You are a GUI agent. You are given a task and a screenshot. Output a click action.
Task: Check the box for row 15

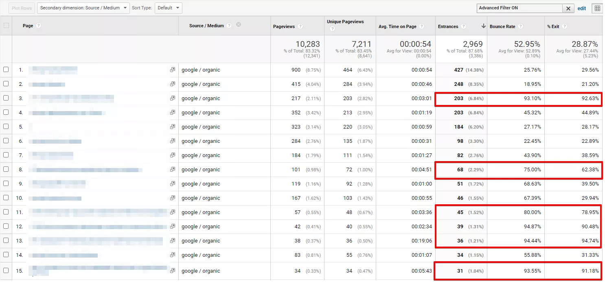[x=6, y=271]
